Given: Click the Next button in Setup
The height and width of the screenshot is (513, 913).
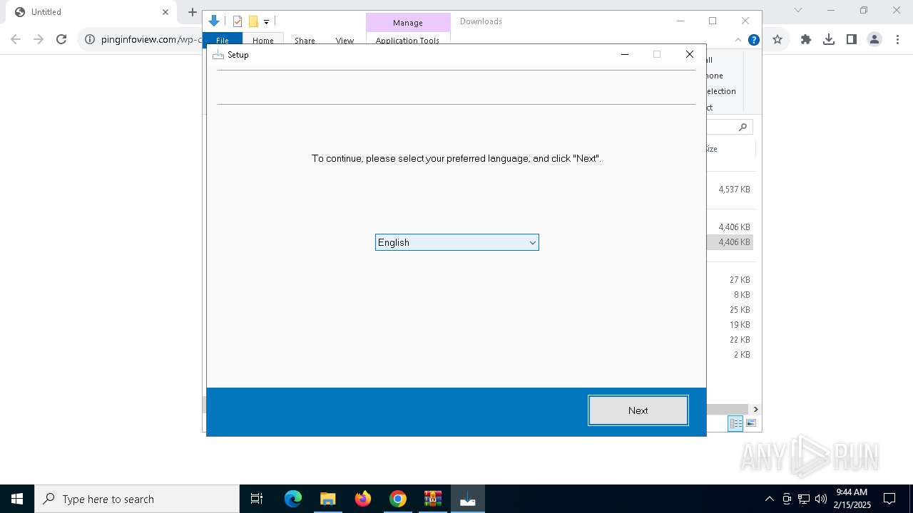Looking at the screenshot, I should coord(638,410).
